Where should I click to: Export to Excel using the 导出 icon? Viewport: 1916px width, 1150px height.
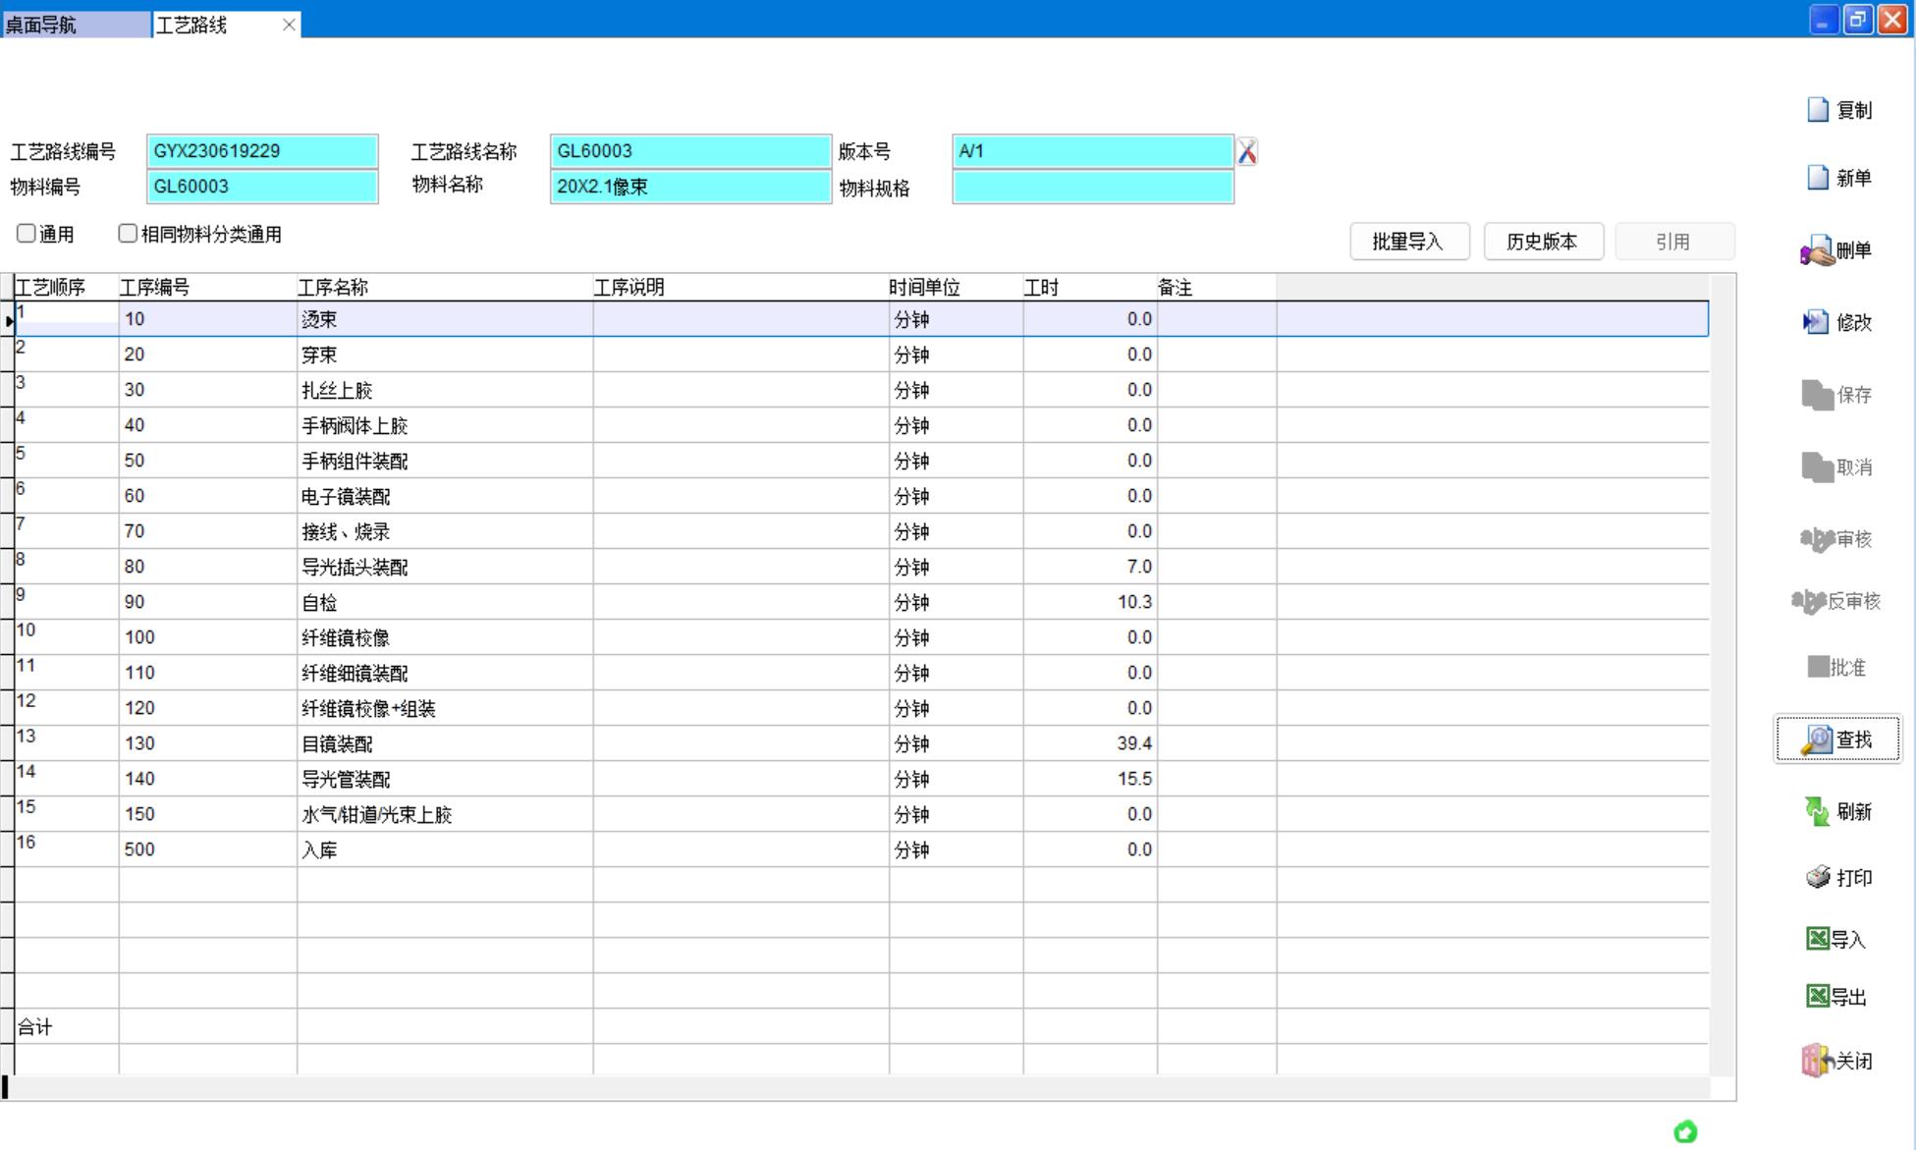[1818, 997]
